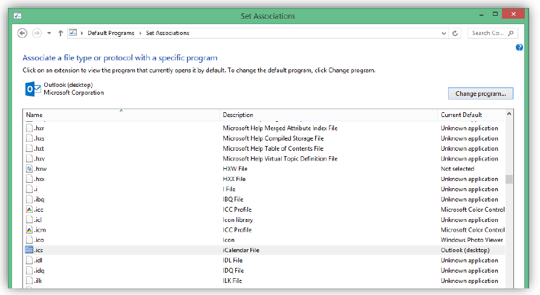Click the Change program... button

pos(480,94)
